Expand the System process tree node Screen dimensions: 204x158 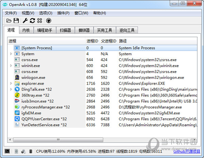coord(11,54)
